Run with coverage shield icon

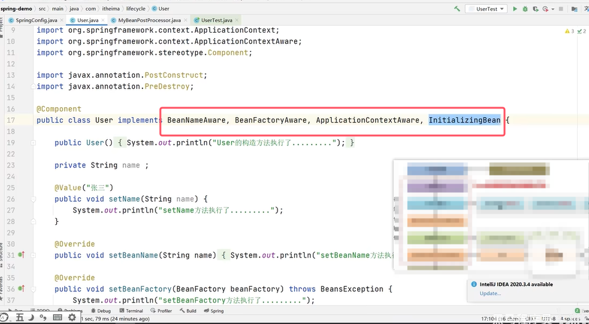tap(535, 9)
